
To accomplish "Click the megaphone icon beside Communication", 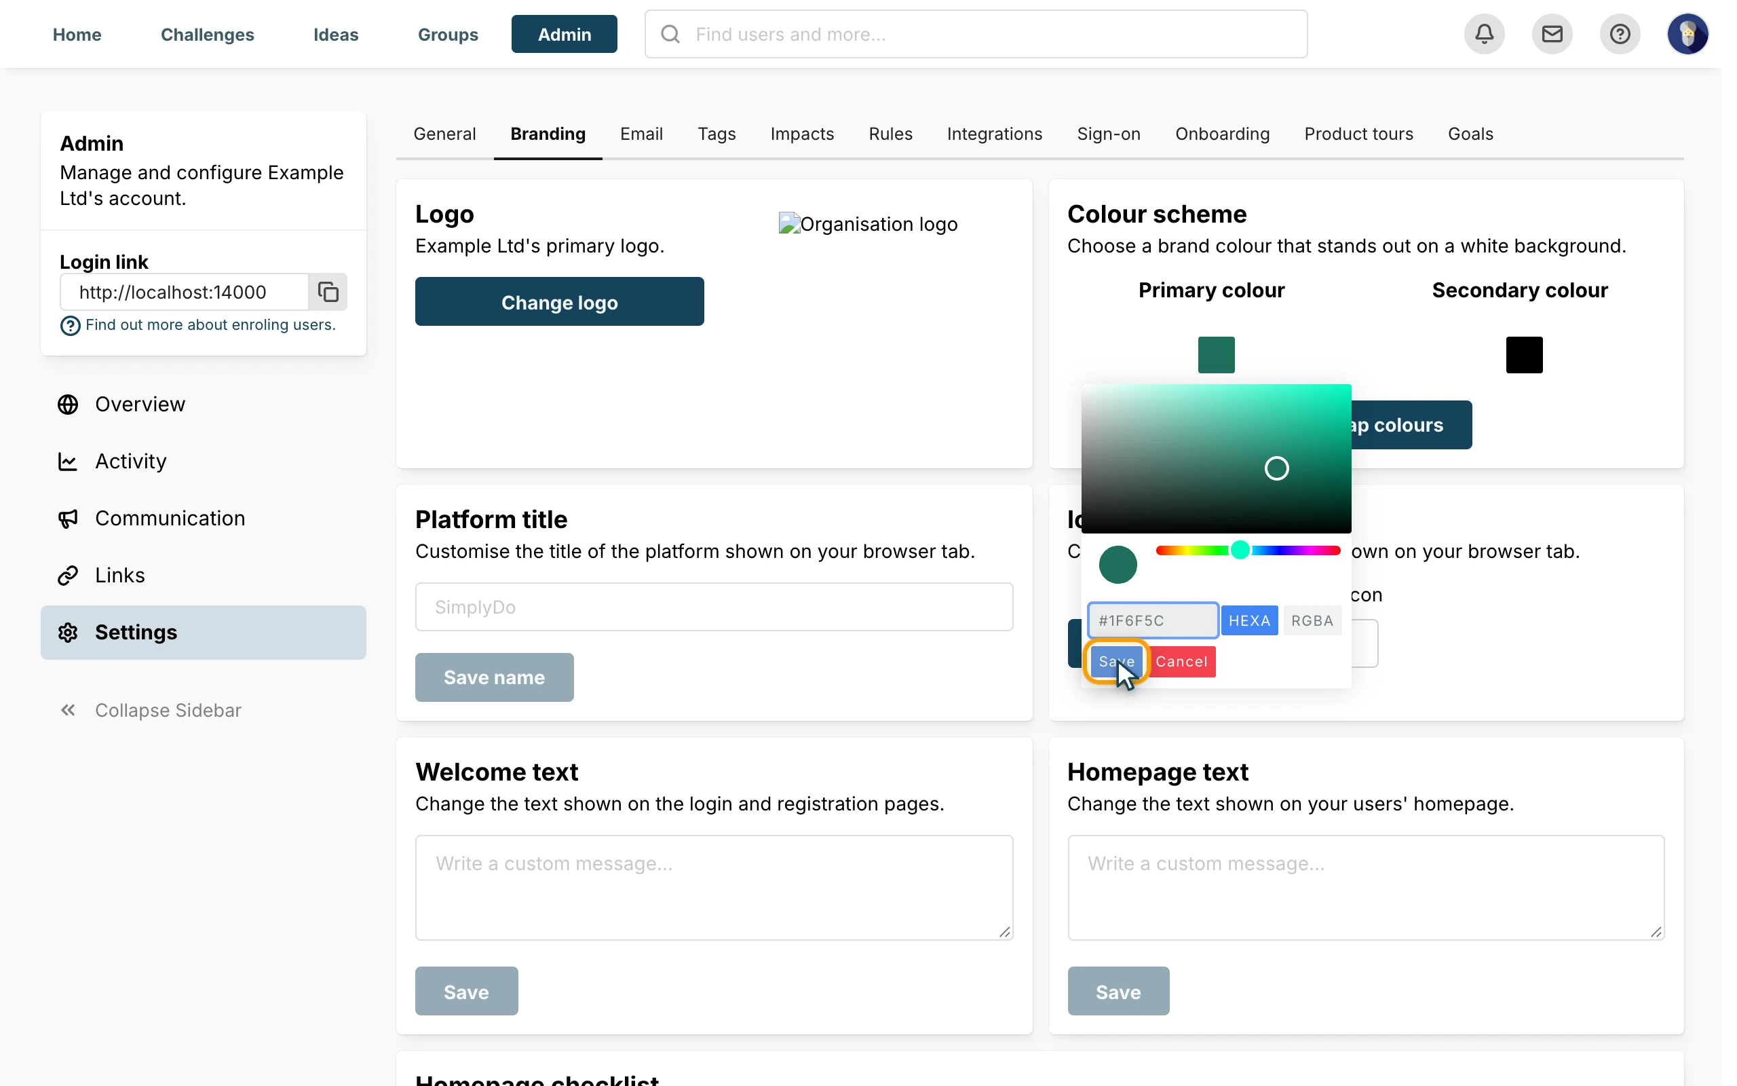I will (68, 518).
